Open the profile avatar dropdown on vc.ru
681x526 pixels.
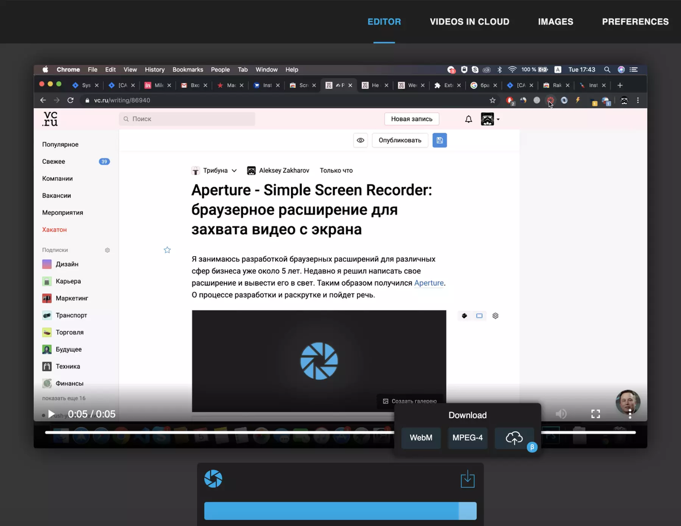[490, 119]
